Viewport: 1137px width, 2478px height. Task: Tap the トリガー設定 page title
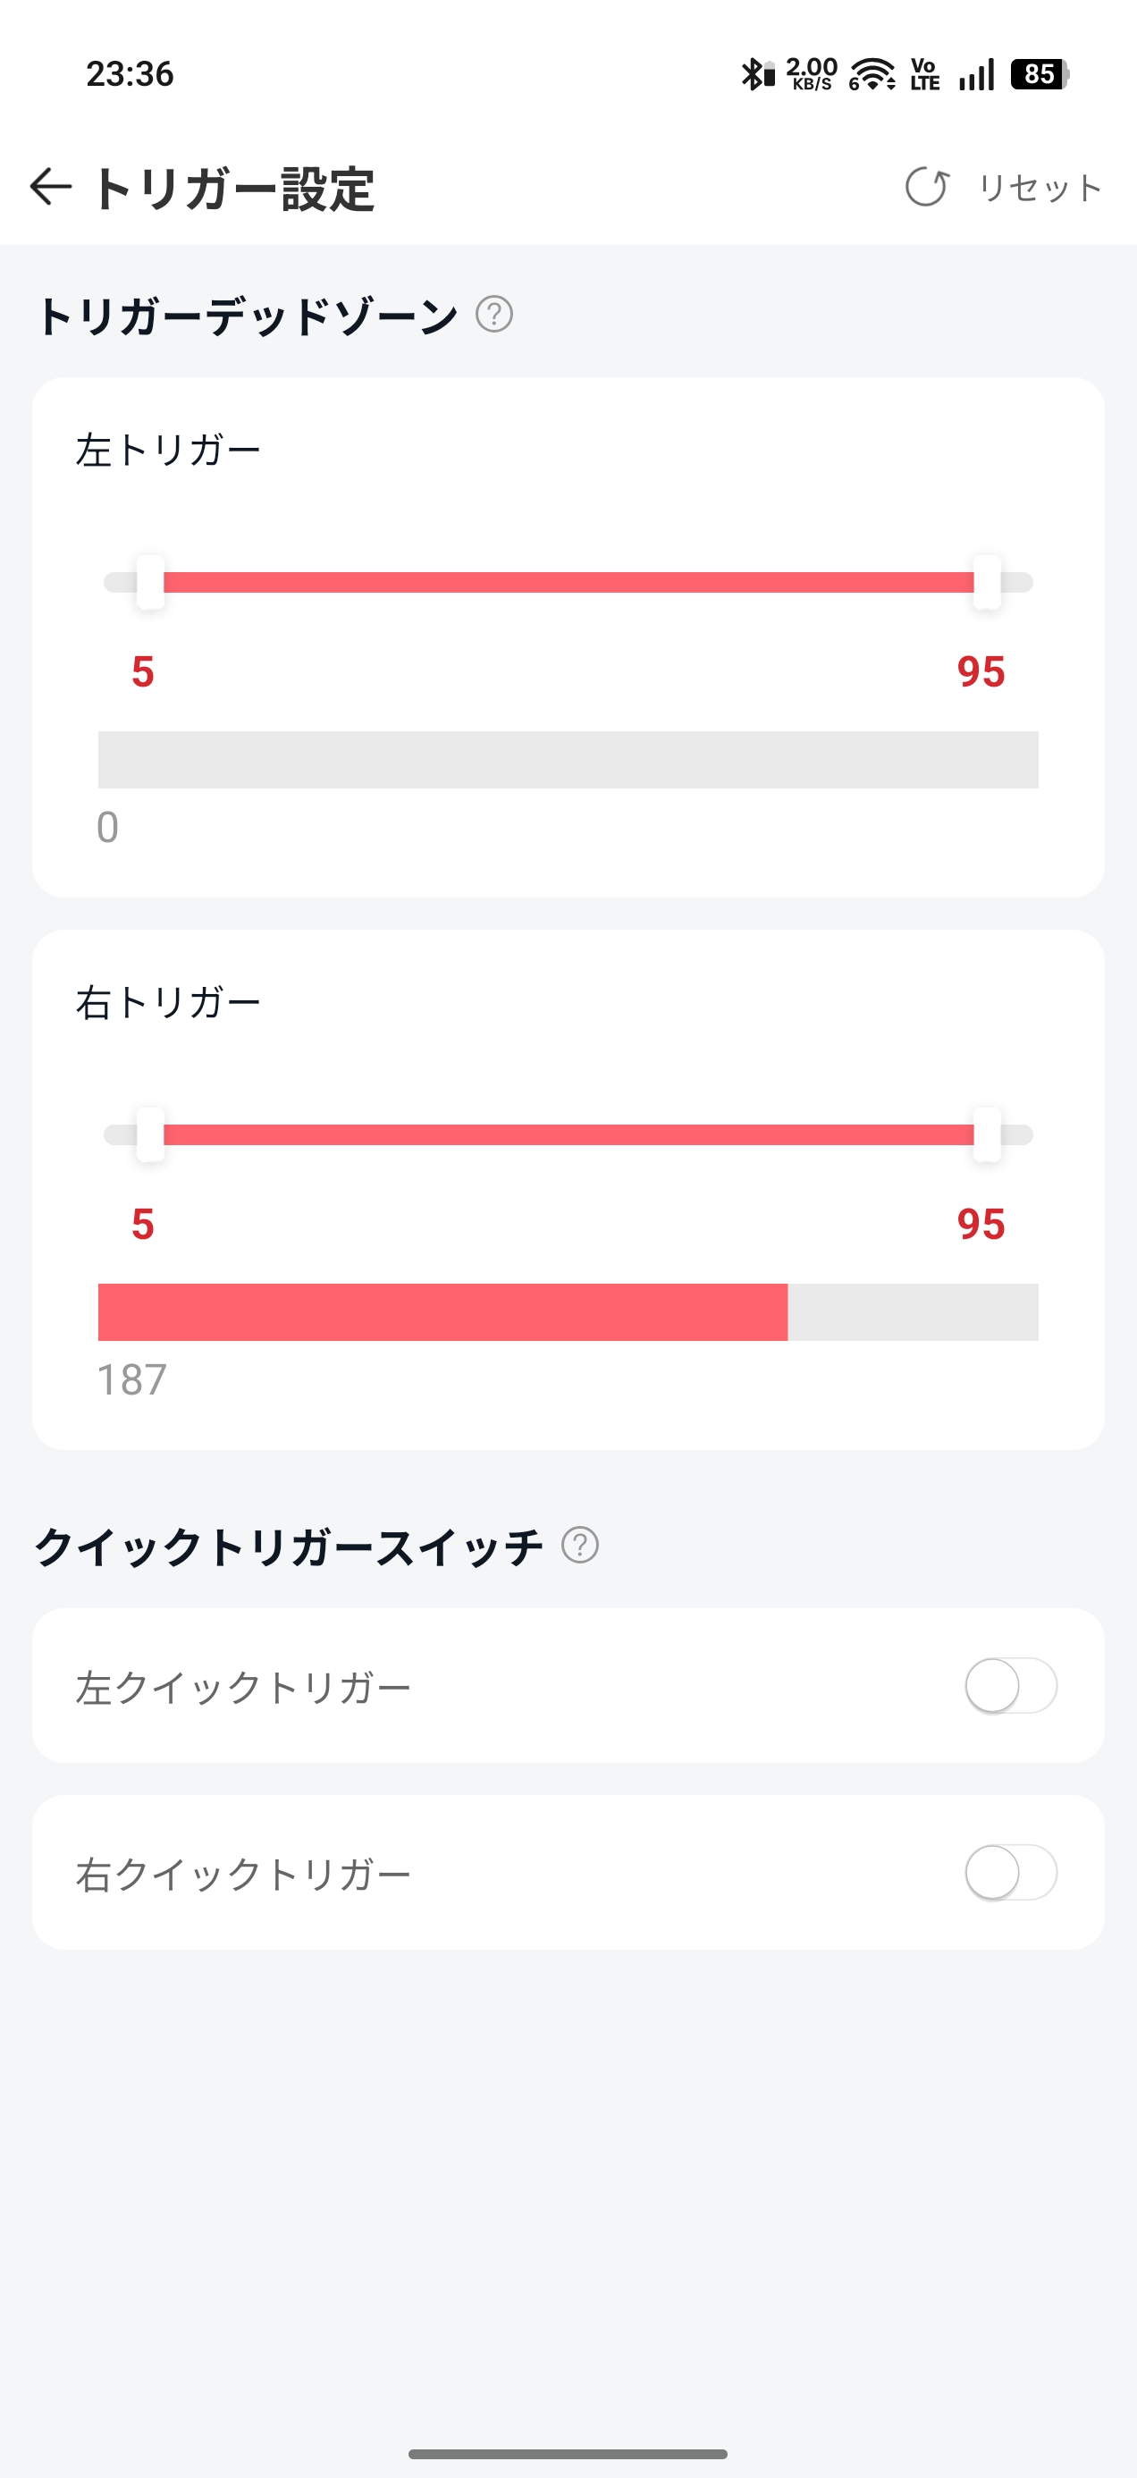pyautogui.click(x=232, y=189)
